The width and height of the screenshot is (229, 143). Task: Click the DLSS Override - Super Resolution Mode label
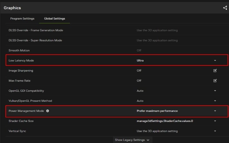pos(35,40)
